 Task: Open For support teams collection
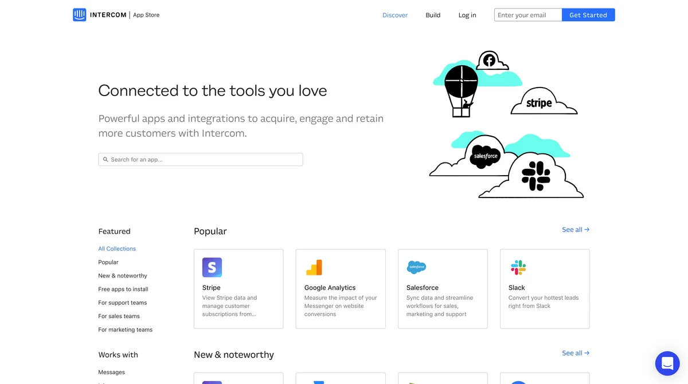click(x=122, y=302)
